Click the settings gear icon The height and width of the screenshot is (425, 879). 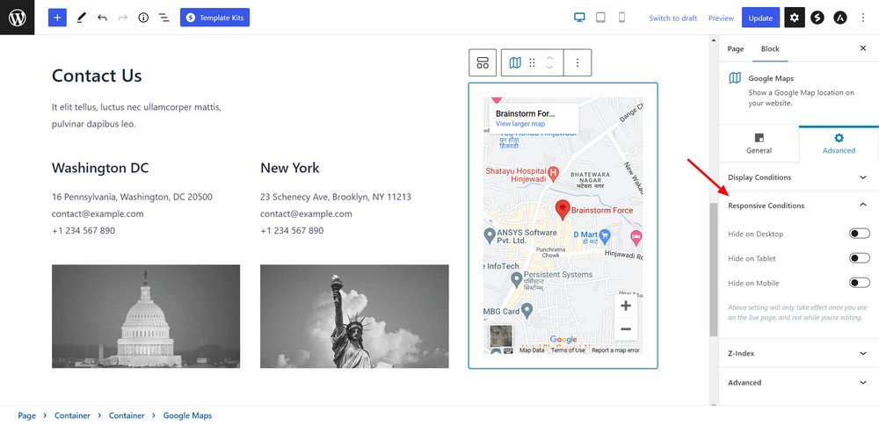tap(795, 18)
